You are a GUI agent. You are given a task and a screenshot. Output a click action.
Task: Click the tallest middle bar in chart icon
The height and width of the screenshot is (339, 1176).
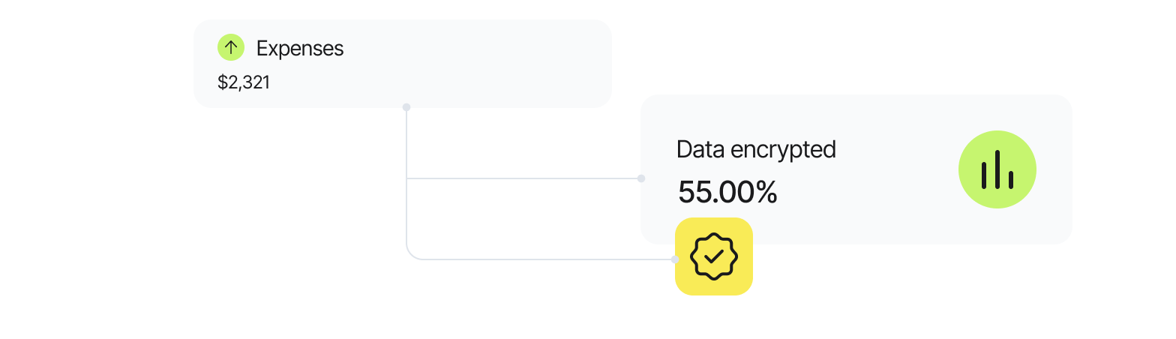[997, 169]
